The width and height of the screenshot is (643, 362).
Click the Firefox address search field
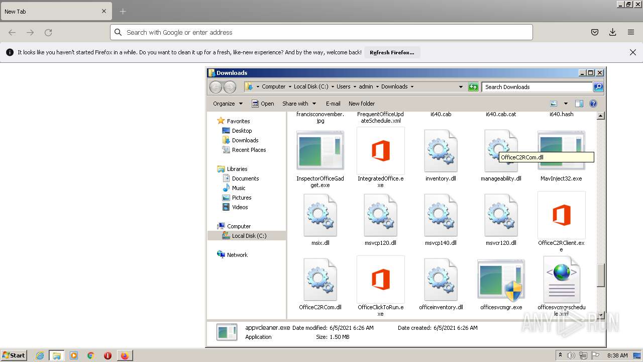[x=321, y=32]
